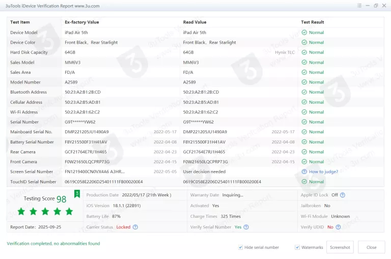Click the green Yes for Verify Serial Number
The image size is (391, 259).
(x=238, y=227)
